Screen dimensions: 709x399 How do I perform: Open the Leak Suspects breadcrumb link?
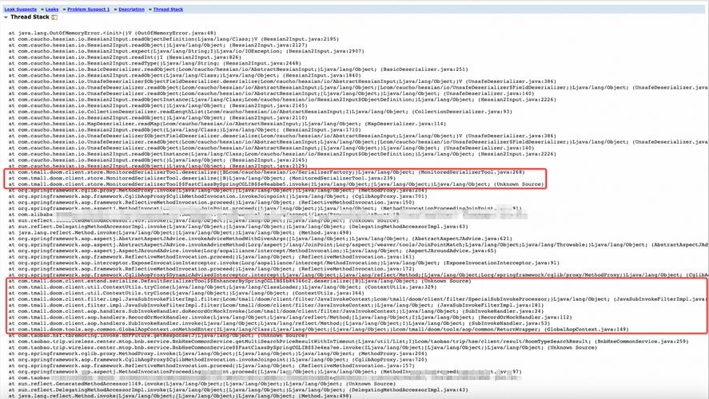coord(21,9)
